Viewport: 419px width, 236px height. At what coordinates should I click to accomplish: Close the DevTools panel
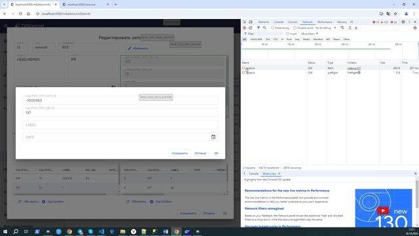click(415, 22)
